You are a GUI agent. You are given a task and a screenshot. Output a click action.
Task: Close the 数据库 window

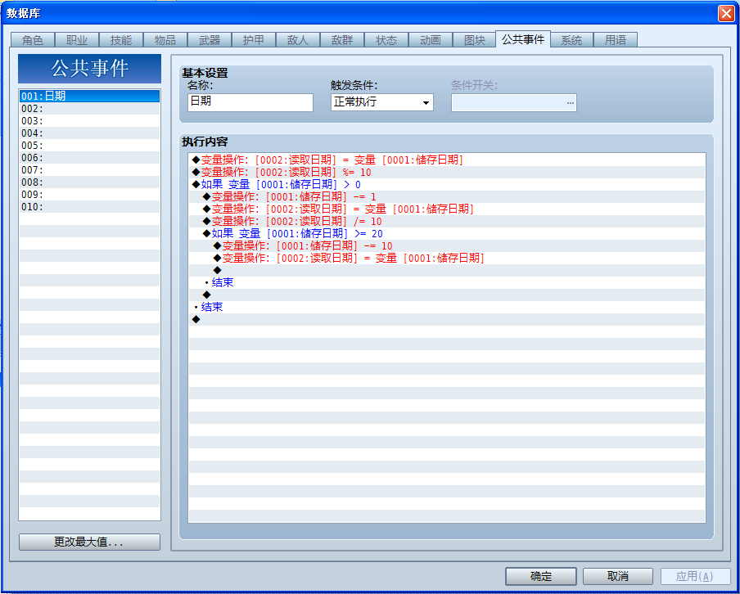[x=726, y=13]
